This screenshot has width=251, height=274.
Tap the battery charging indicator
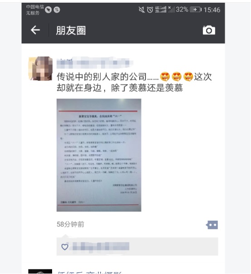coord(196,9)
